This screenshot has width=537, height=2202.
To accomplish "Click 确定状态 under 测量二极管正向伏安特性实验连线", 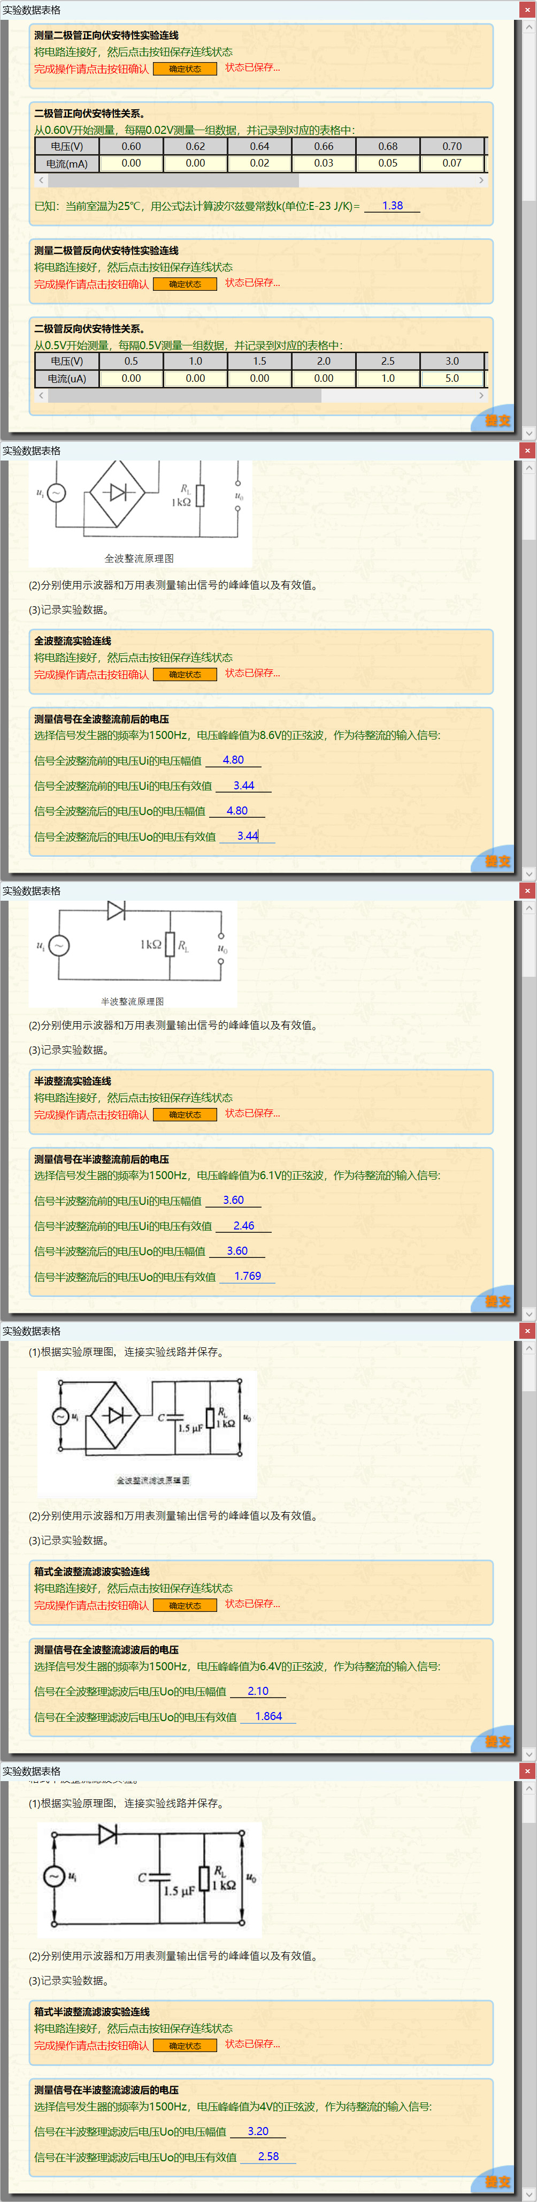I will (x=185, y=69).
